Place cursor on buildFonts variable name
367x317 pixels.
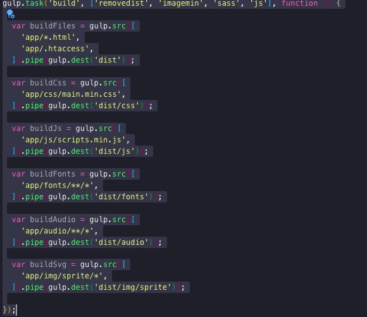[x=53, y=174]
